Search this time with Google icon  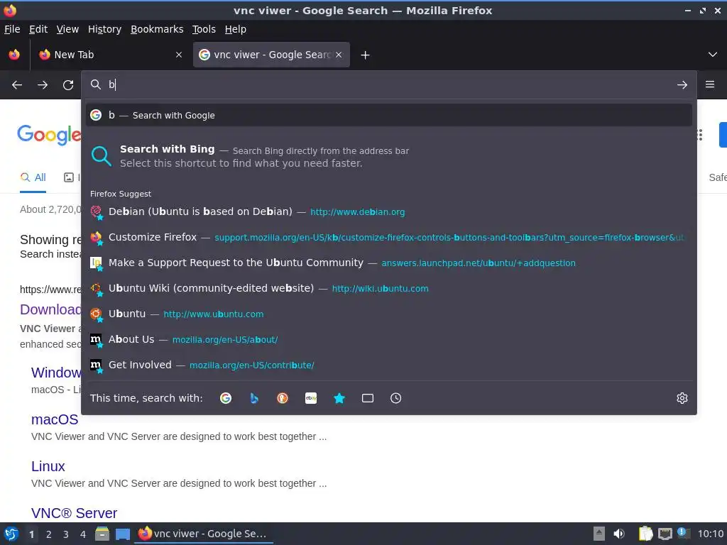click(226, 398)
